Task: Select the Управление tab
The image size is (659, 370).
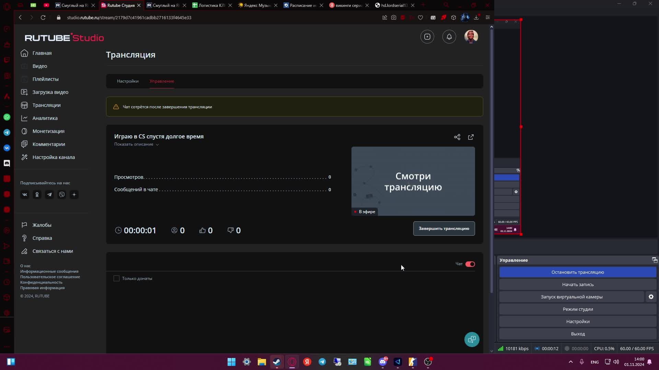Action: (162, 81)
